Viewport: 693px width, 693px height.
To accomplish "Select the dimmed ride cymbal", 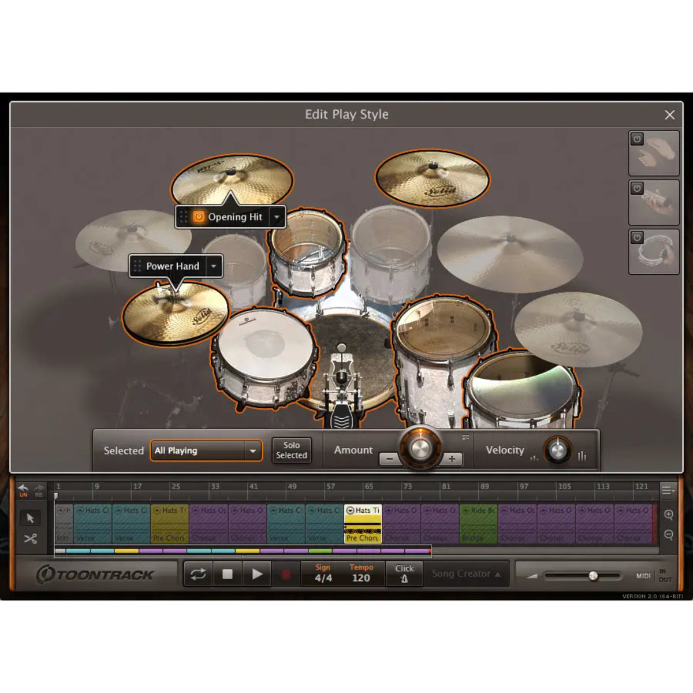I will [510, 254].
